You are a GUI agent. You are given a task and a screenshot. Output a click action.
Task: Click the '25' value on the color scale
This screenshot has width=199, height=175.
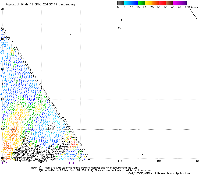click(x=152, y=7)
